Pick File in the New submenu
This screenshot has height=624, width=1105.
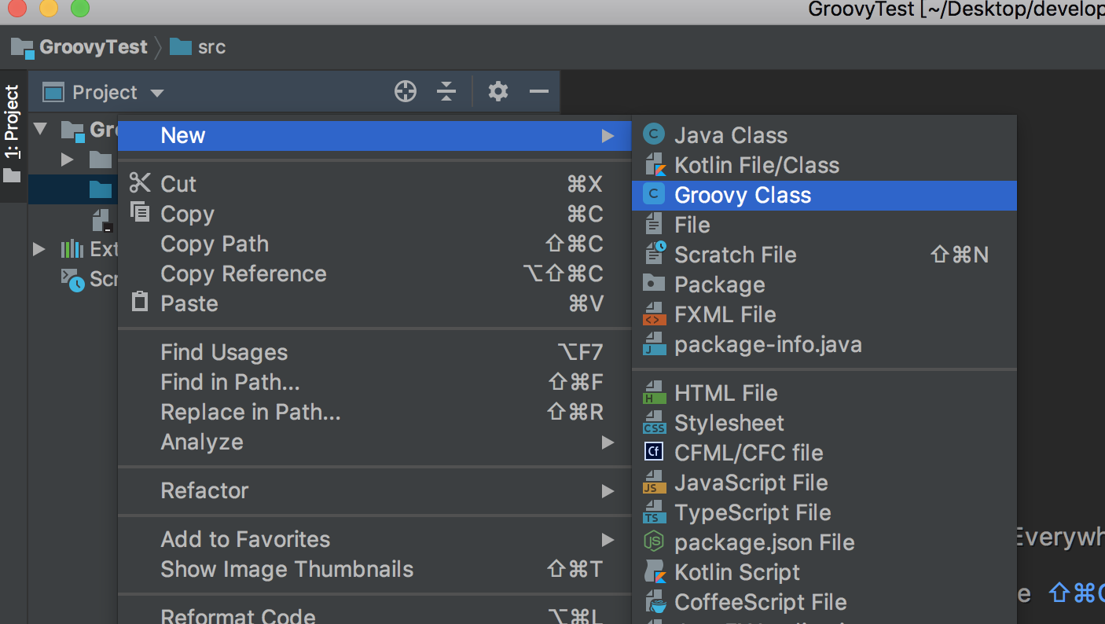(824, 225)
